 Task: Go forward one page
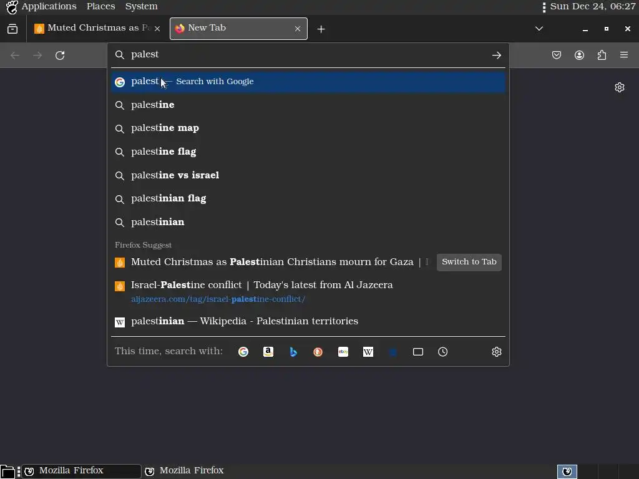(x=37, y=56)
